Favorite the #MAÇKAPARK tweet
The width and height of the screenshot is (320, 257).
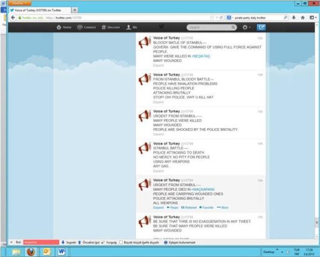coord(206,207)
